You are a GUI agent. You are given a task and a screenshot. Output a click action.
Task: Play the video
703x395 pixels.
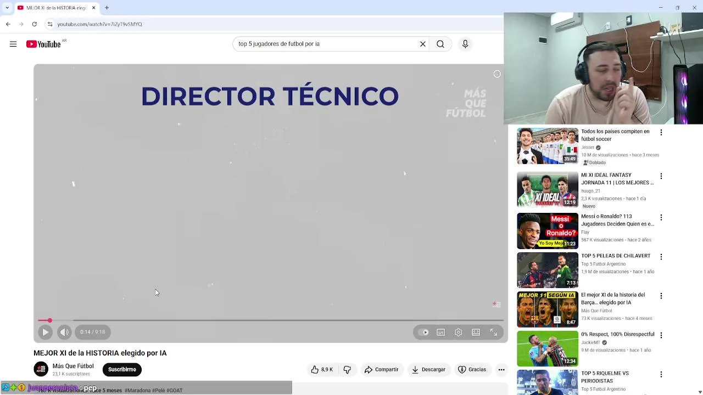point(46,332)
